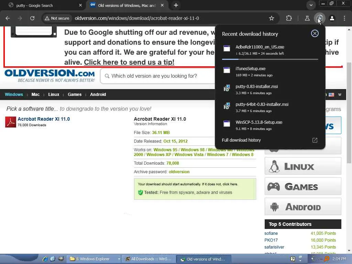Open Chrome Labs flask icon
The height and width of the screenshot is (264, 352).
click(x=307, y=18)
